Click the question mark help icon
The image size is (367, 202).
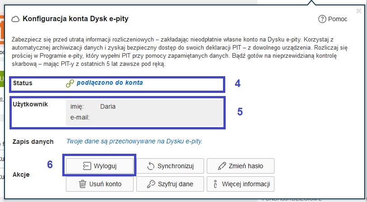pyautogui.click(x=322, y=19)
